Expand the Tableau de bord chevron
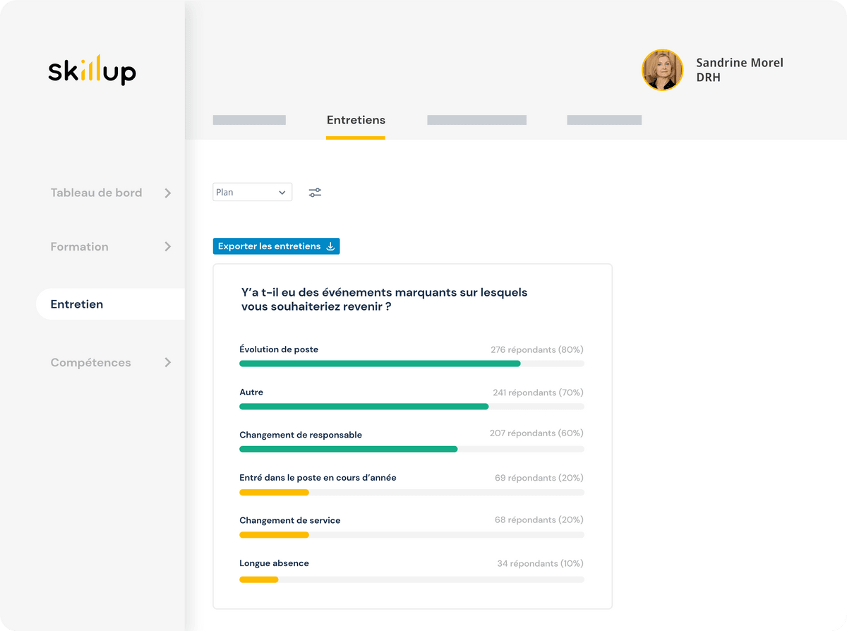Viewport: 847px width, 631px height. click(167, 193)
